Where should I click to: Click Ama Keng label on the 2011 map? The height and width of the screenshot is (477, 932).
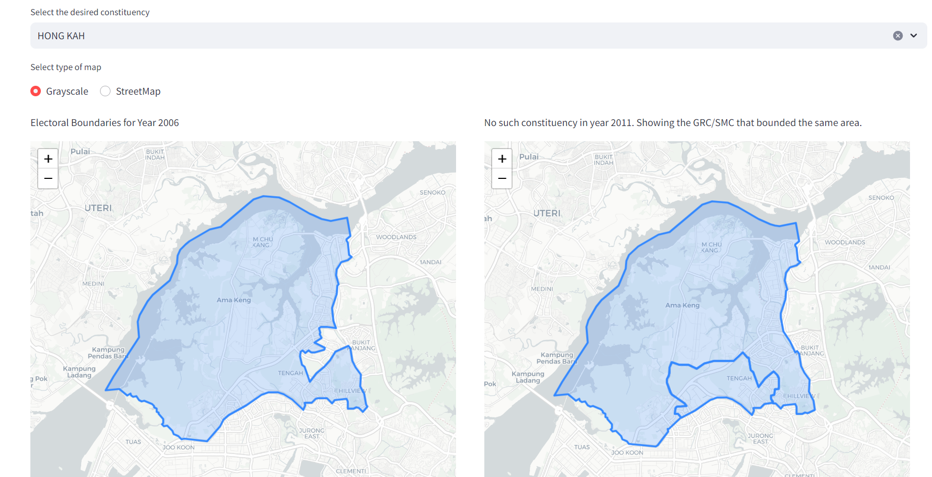[x=682, y=305]
